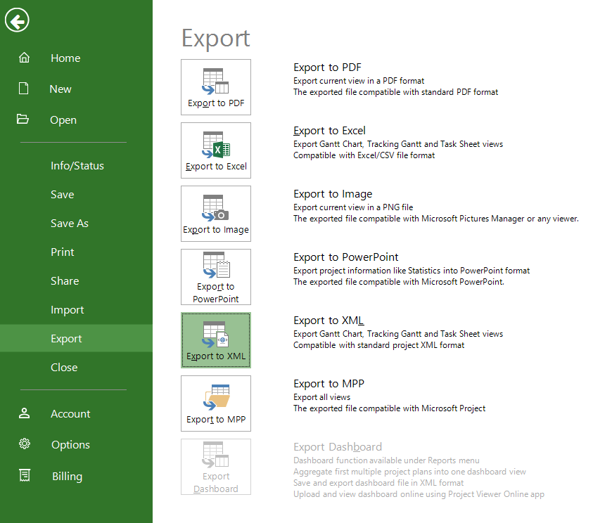Select the highlighted Export menu item
This screenshot has height=523, width=593.
[x=76, y=338]
